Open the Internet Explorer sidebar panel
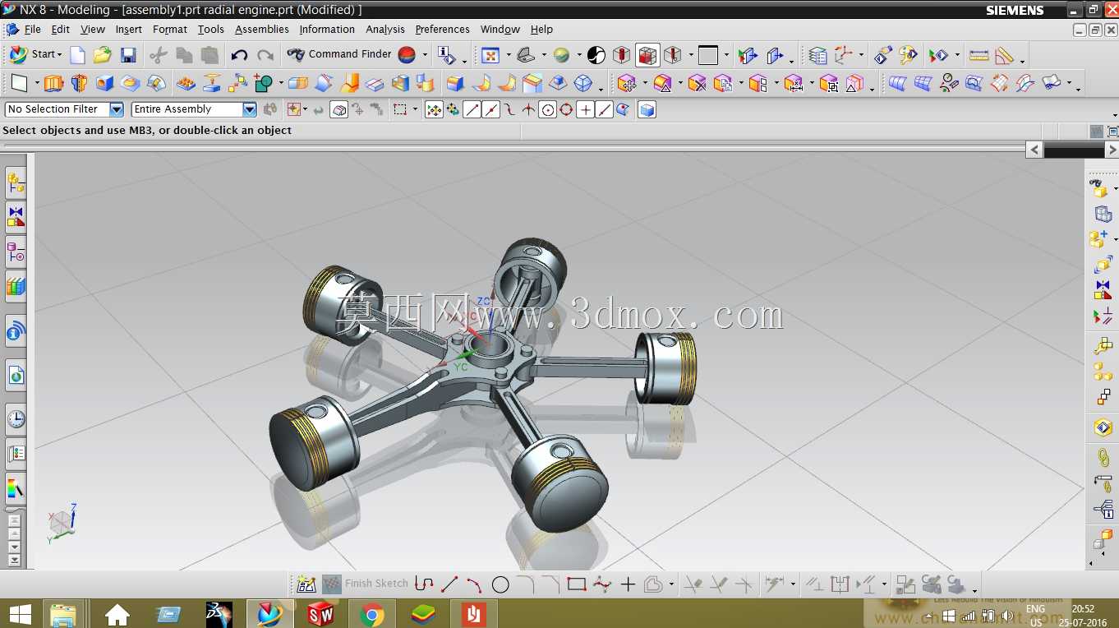The height and width of the screenshot is (628, 1119). [16, 376]
